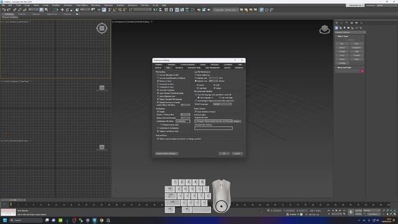The height and width of the screenshot is (224, 398).
Task: Click the Undo arrow in main toolbar
Action: coord(4,10)
